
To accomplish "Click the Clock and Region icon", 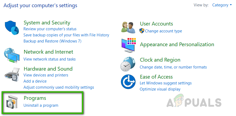I will tap(128, 64).
